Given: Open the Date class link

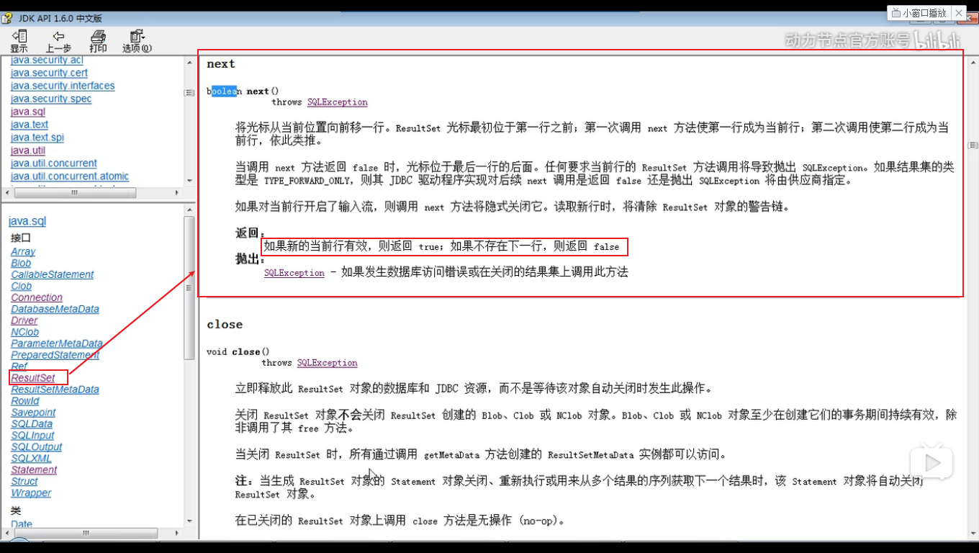Looking at the screenshot, I should [22, 524].
